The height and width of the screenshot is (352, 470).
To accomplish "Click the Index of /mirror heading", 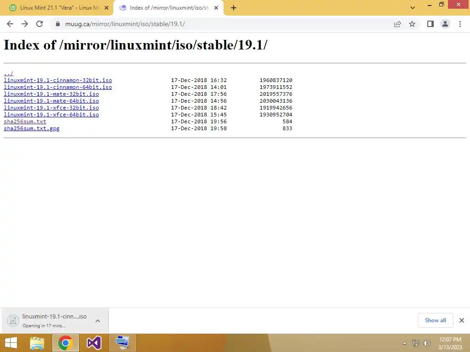I will [x=135, y=45].
